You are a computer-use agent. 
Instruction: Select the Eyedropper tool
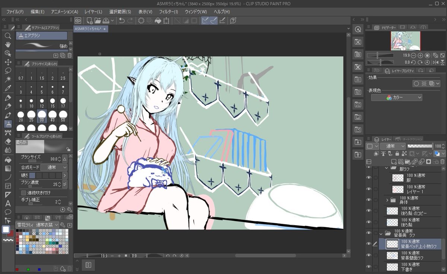coord(7,88)
